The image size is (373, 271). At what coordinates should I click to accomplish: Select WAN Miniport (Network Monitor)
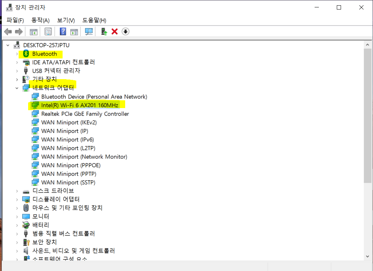[x=84, y=157]
